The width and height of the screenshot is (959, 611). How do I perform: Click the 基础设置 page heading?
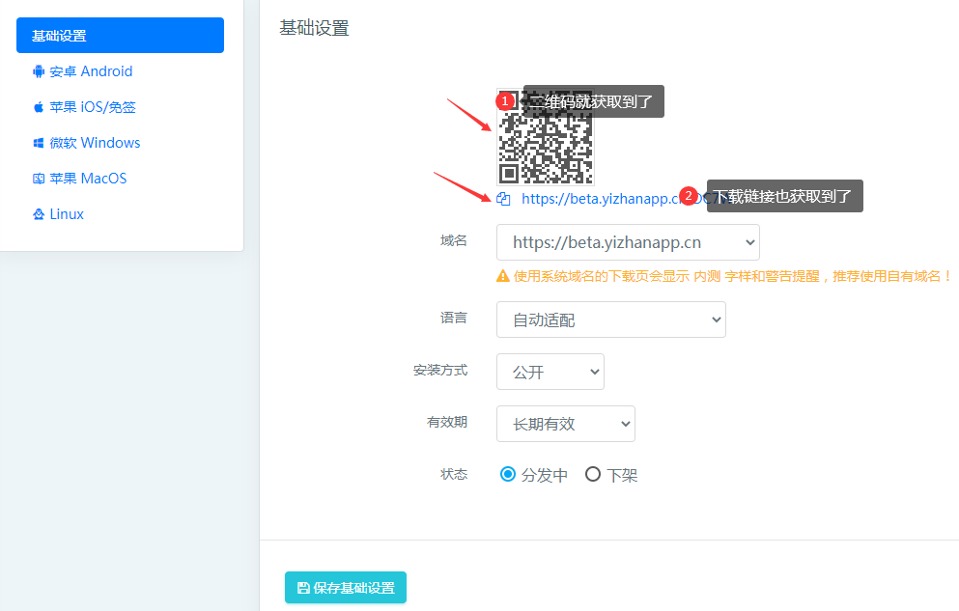315,28
